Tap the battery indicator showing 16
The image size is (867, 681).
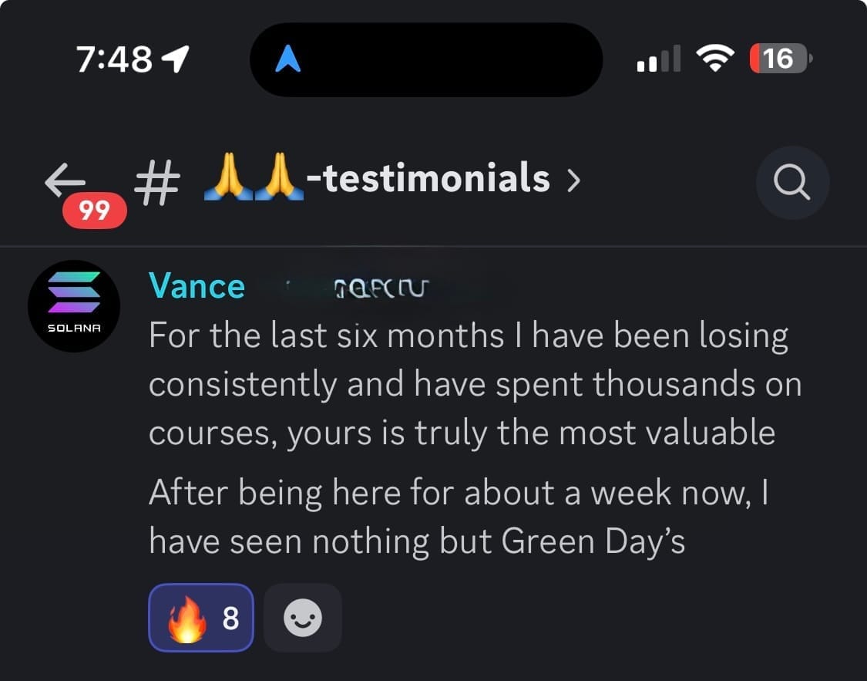coord(779,58)
